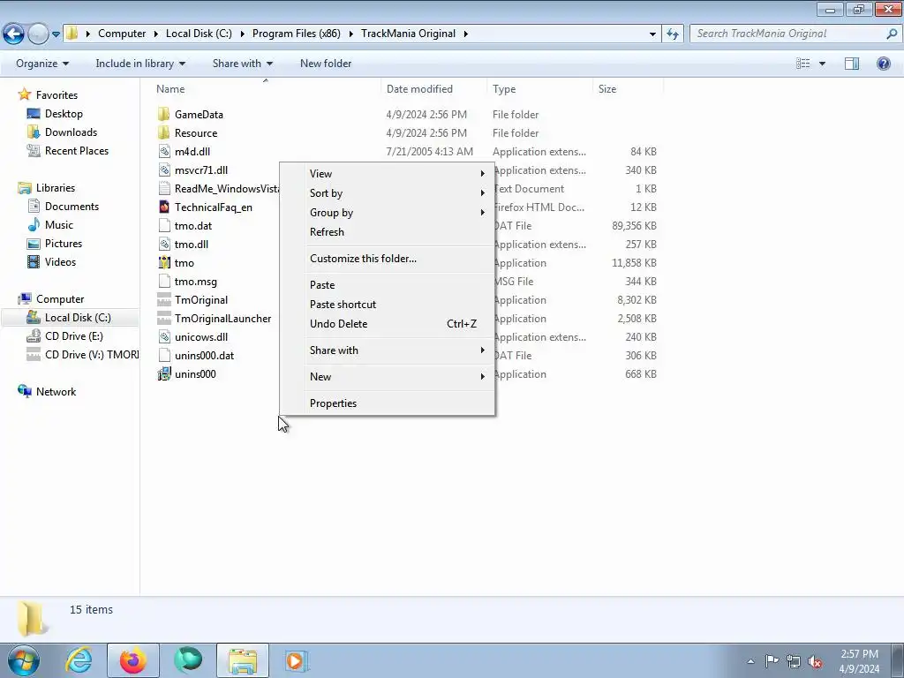Select the m4d.dll file icon
Image resolution: width=904 pixels, height=678 pixels.
pos(164,152)
